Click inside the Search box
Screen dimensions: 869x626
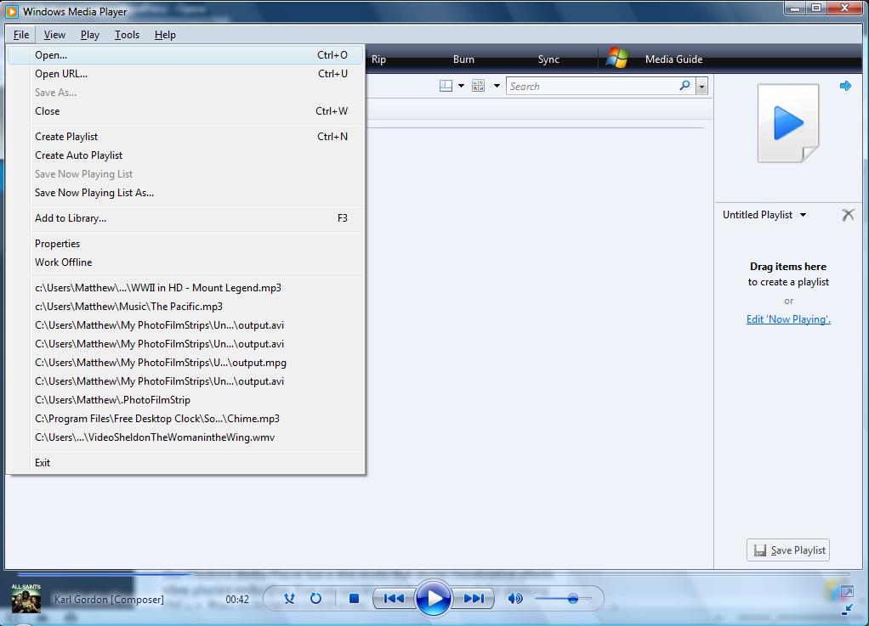click(x=591, y=87)
